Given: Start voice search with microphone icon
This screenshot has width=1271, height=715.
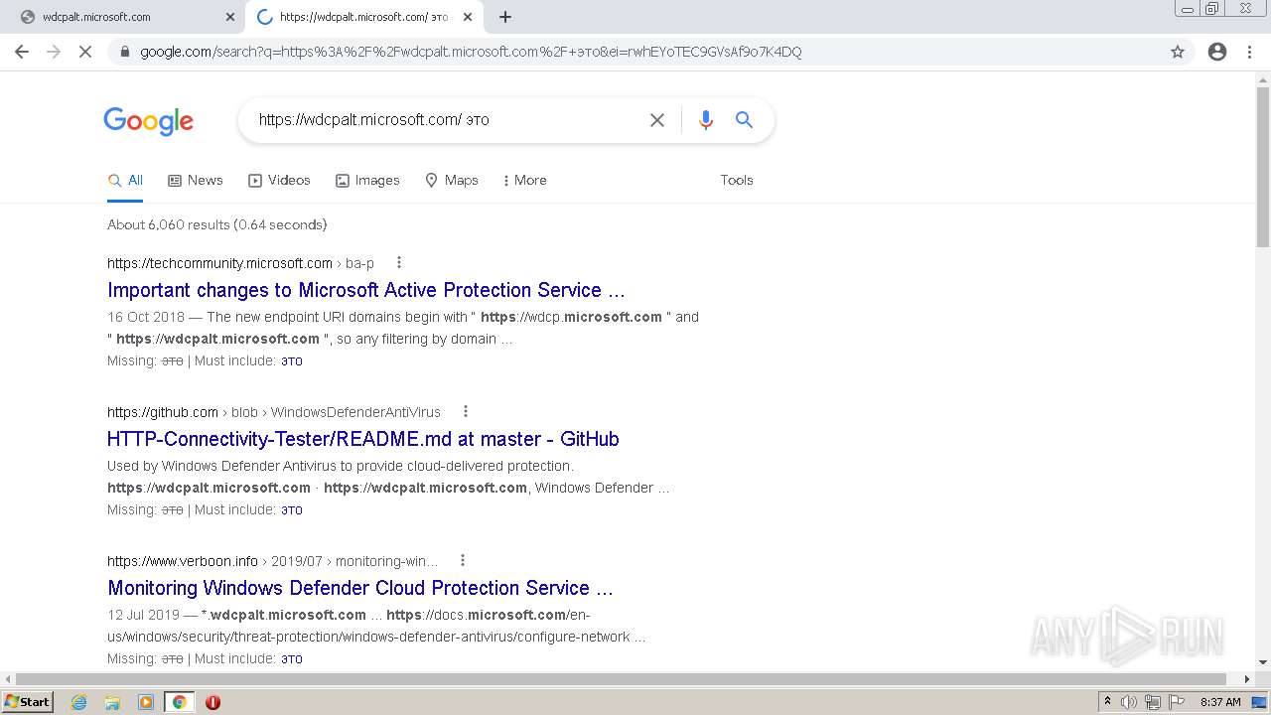Looking at the screenshot, I should (706, 120).
